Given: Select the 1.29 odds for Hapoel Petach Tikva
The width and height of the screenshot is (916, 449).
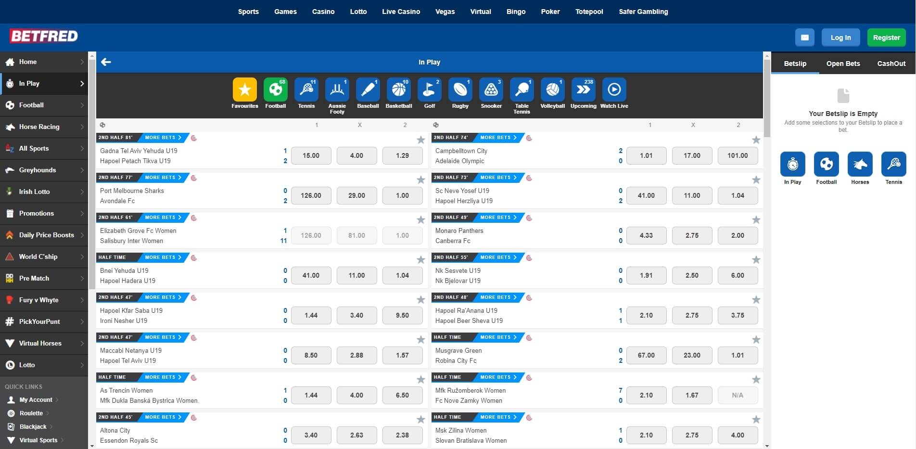Looking at the screenshot, I should tap(402, 155).
